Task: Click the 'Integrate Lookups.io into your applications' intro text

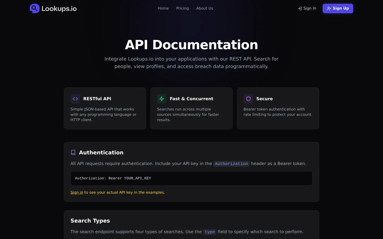Action: (191, 63)
